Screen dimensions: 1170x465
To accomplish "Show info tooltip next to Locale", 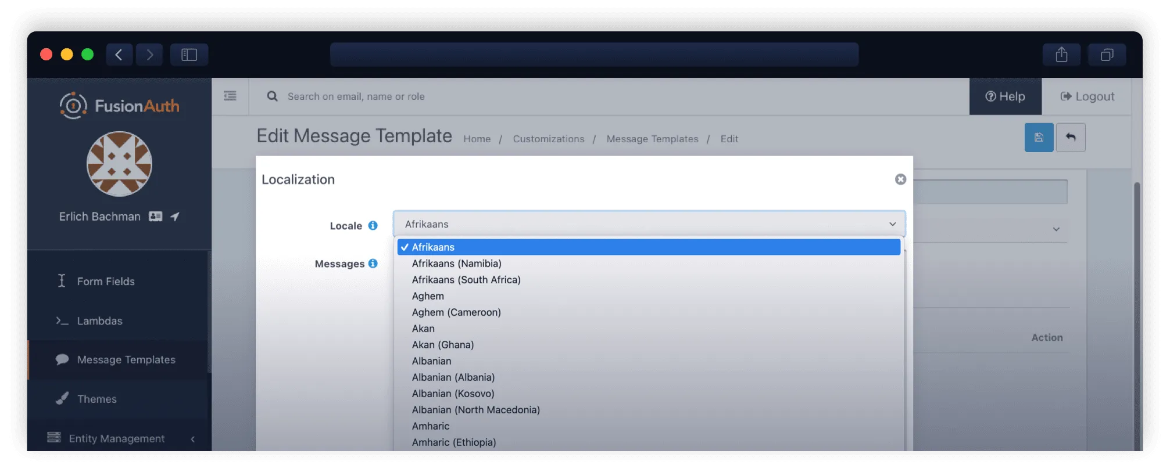I will [373, 225].
